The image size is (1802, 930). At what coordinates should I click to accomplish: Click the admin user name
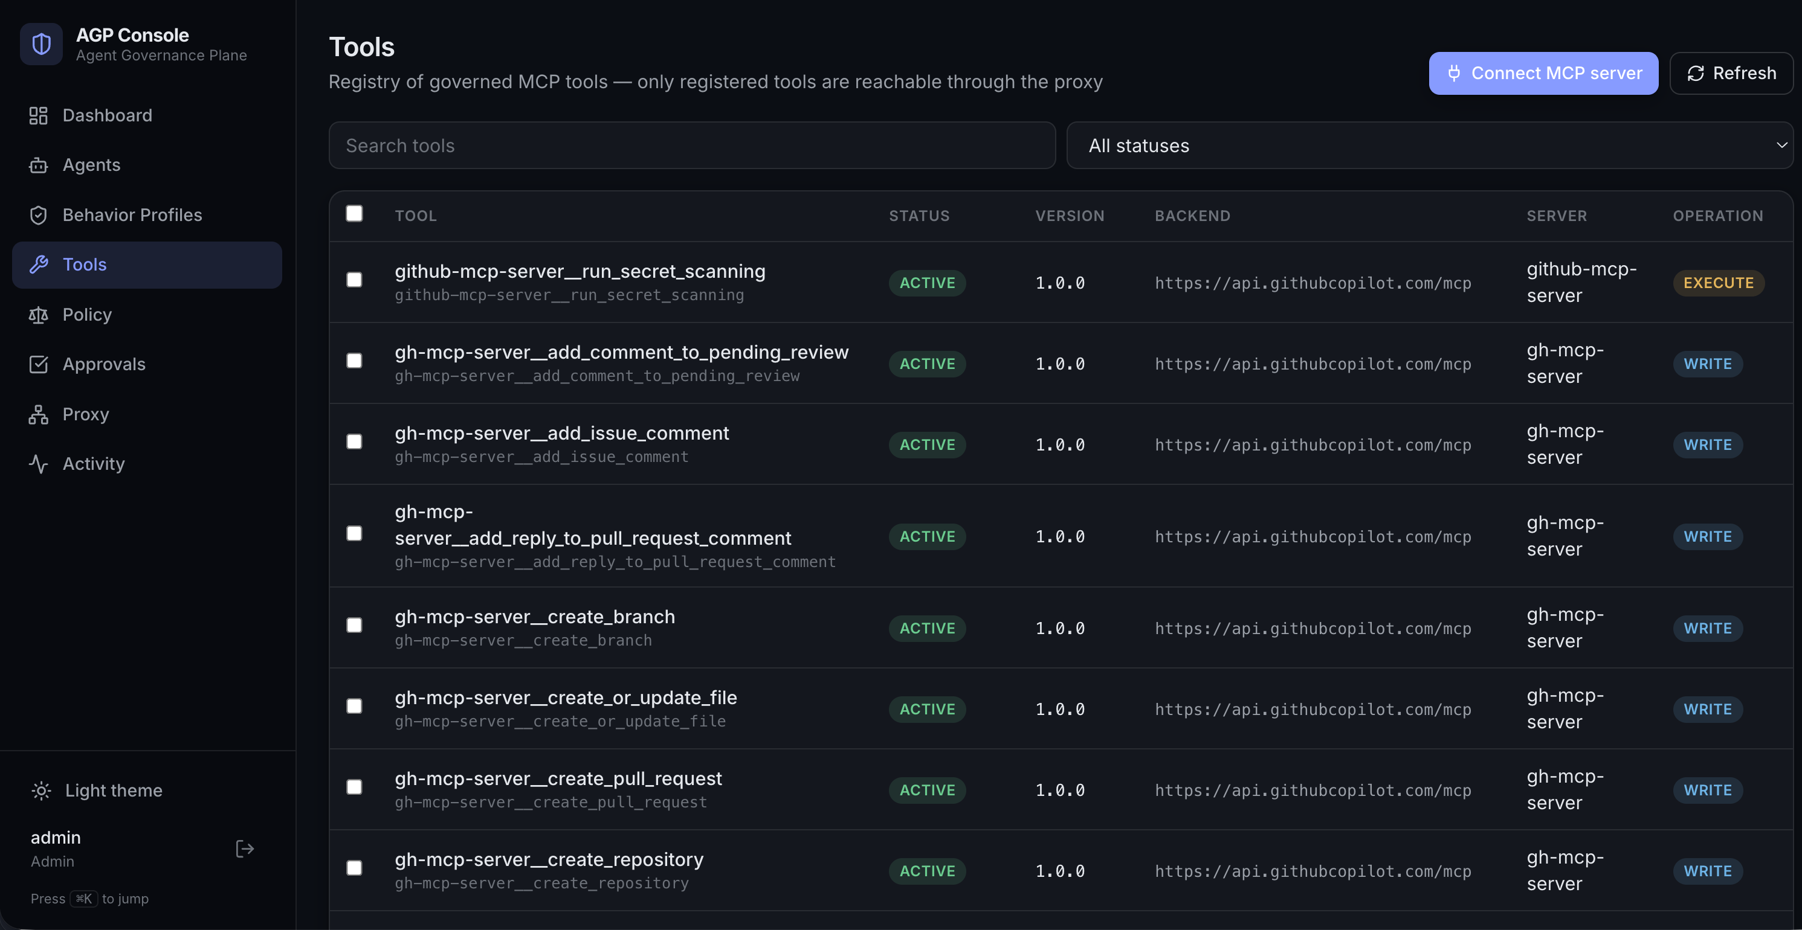(56, 838)
